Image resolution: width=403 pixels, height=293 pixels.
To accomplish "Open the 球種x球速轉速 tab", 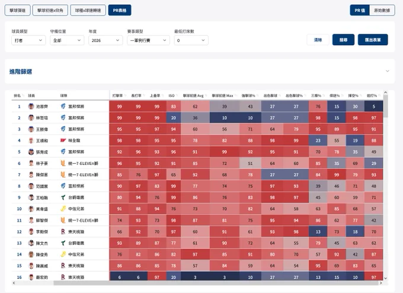I will pyautogui.click(x=88, y=10).
